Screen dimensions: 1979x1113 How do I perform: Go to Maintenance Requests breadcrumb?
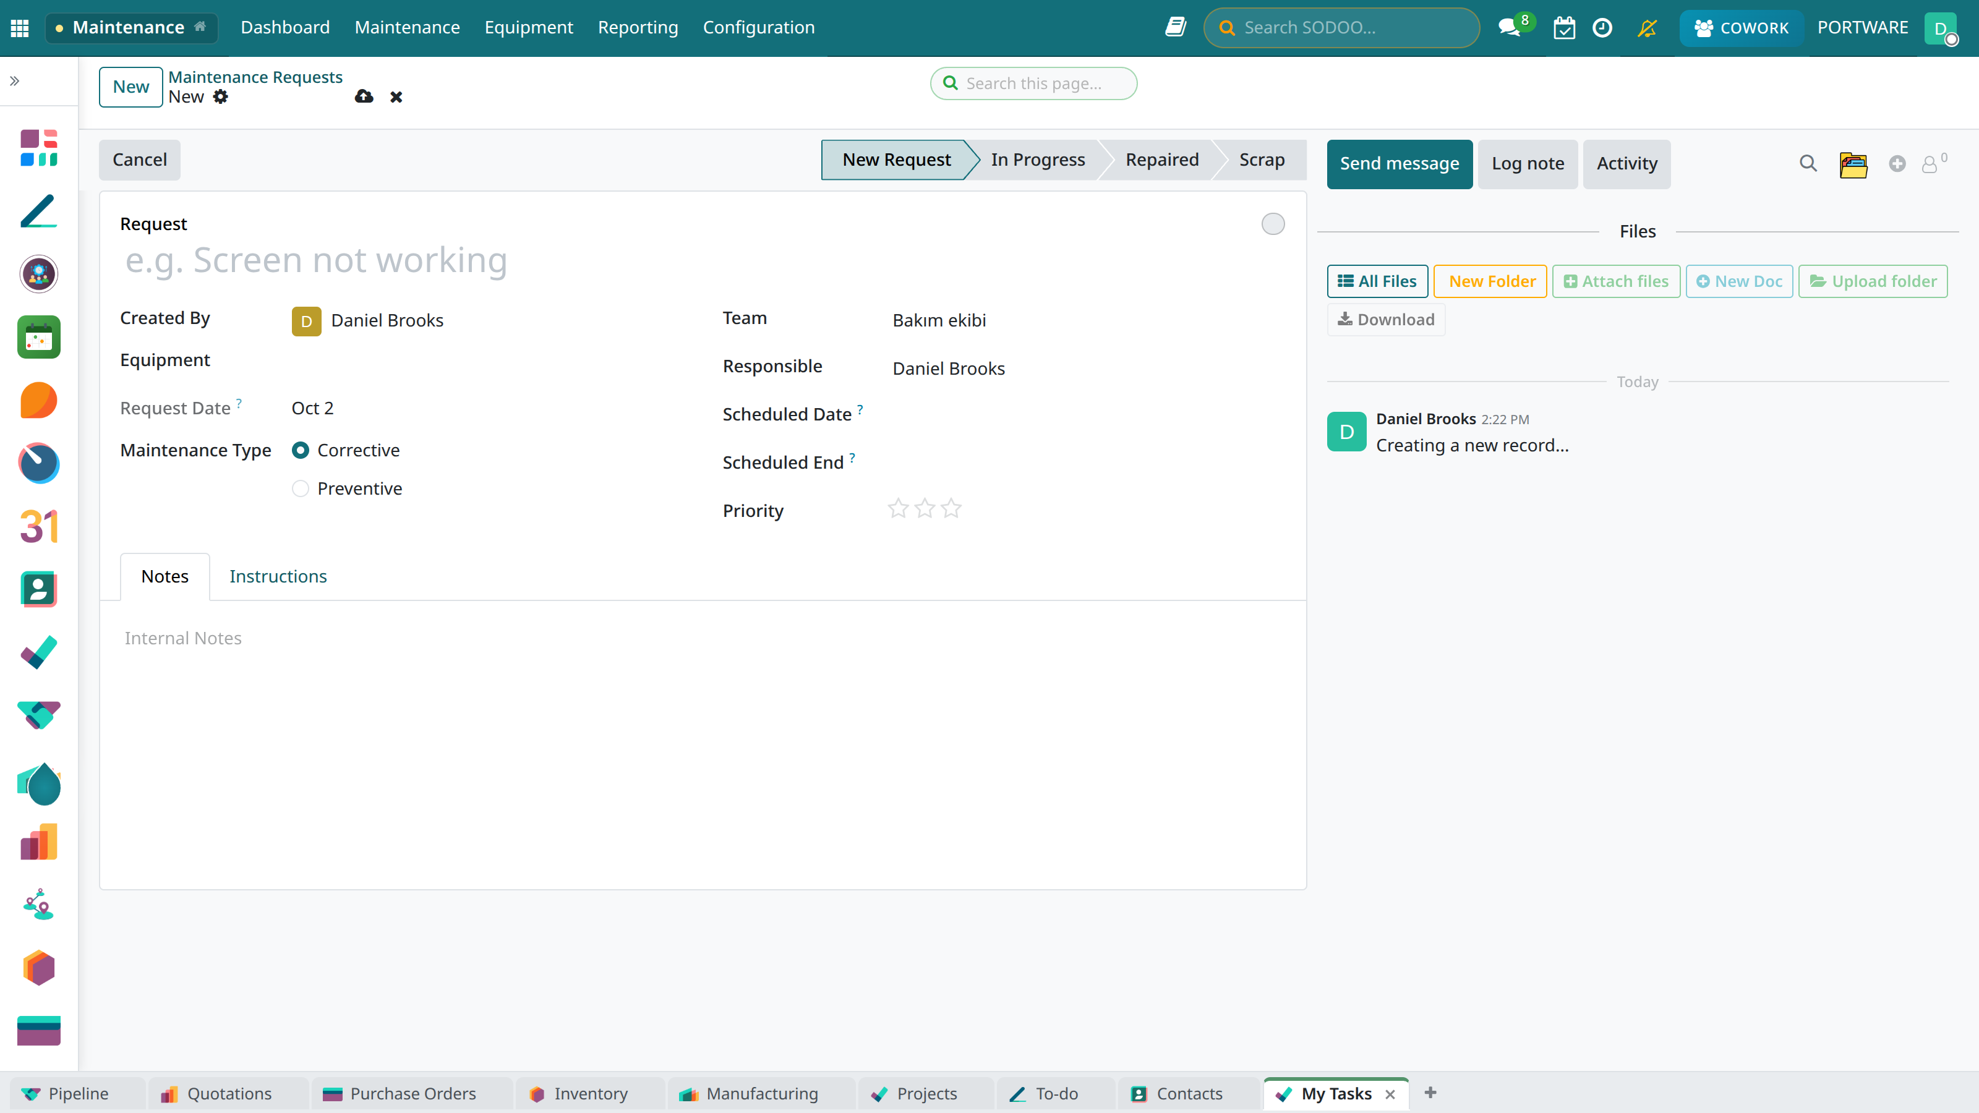[255, 77]
